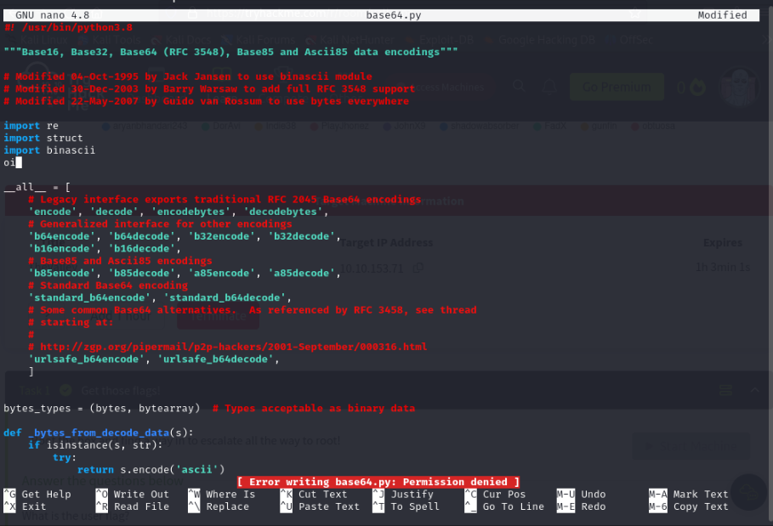Viewport: 773px width, 526px height.
Task: Click the typed 'oi' text line
Action: (10, 162)
